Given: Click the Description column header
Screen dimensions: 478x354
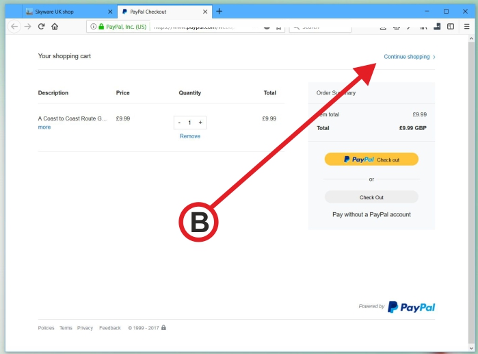Looking at the screenshot, I should [x=53, y=92].
